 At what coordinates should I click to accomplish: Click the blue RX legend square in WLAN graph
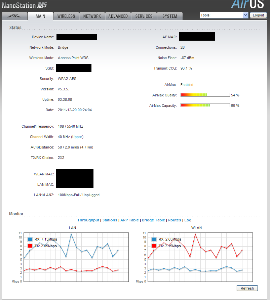coord(154,239)
